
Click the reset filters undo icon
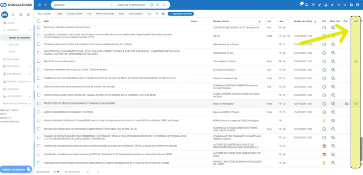coord(157,14)
